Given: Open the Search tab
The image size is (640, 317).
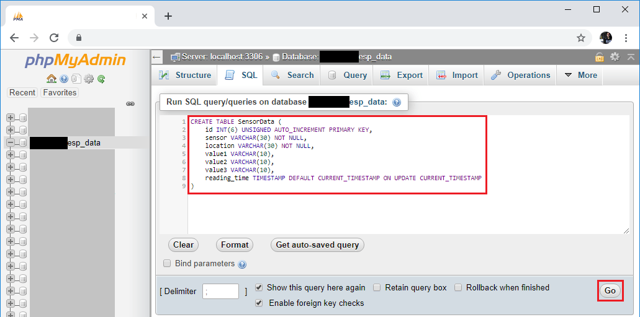Looking at the screenshot, I should point(292,76).
